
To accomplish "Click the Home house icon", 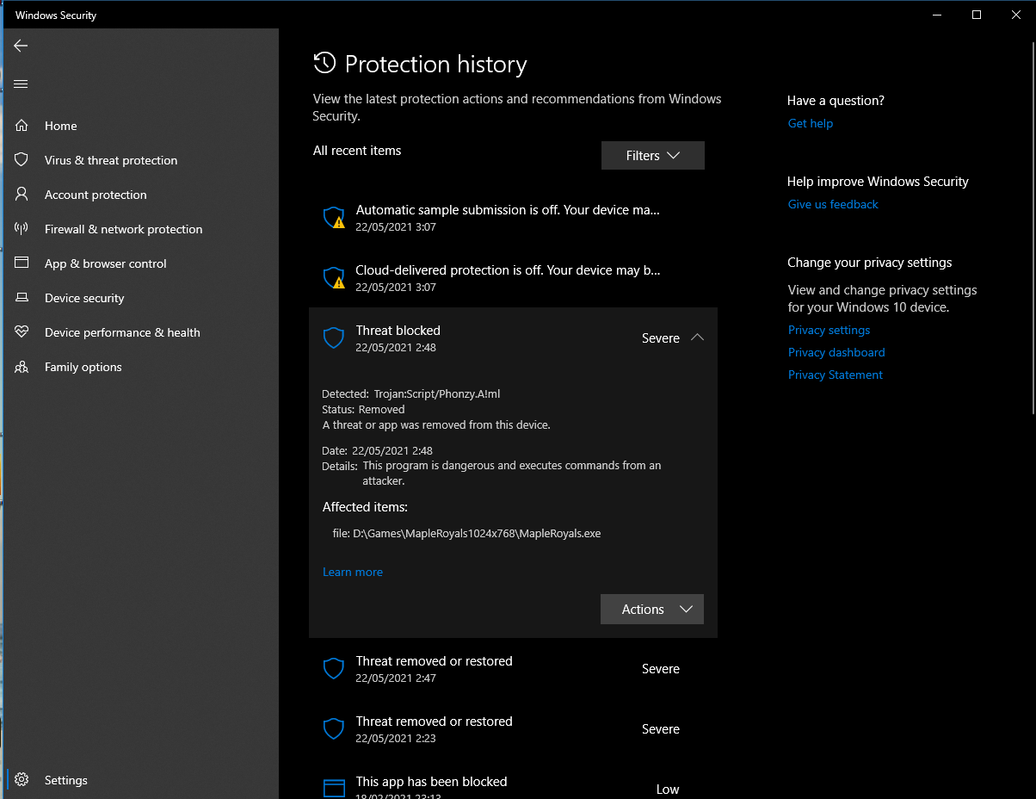I will tap(22, 126).
